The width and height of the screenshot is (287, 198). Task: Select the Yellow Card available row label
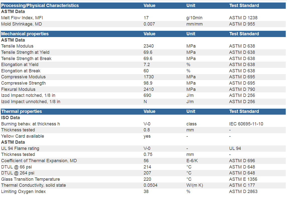pyautogui.click(x=23, y=136)
